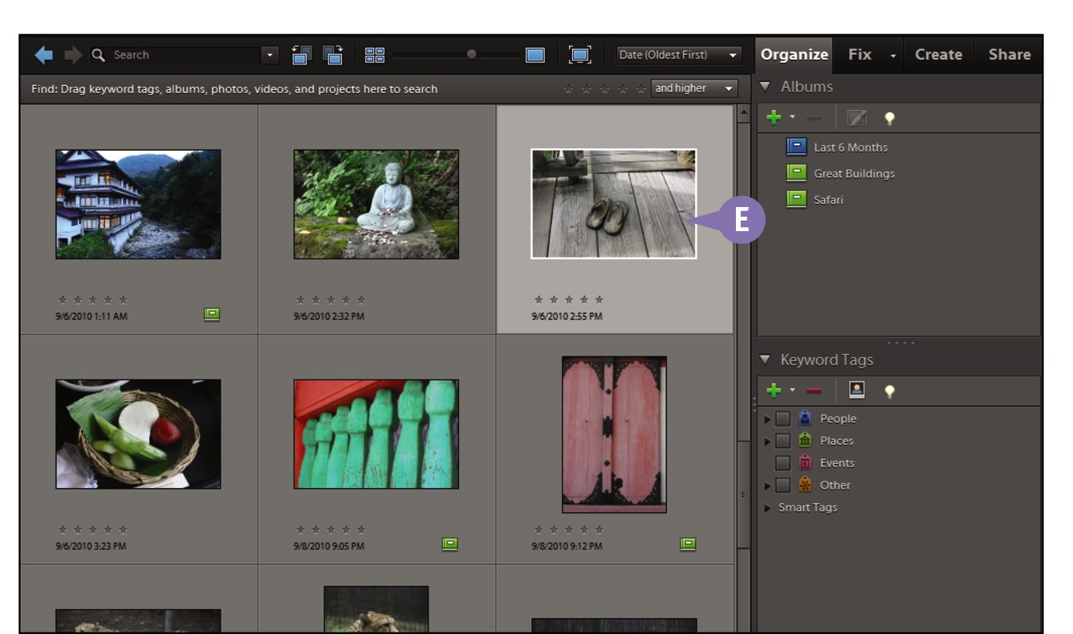Click the Events tag category icon
Screen dimensions: 1073x634
tap(805, 462)
